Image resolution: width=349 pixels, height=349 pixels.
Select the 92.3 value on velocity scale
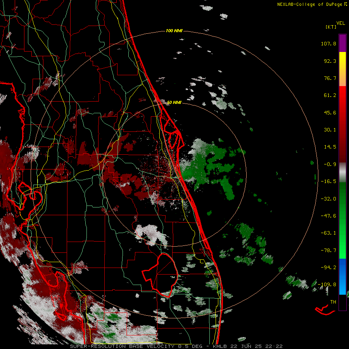330,61
